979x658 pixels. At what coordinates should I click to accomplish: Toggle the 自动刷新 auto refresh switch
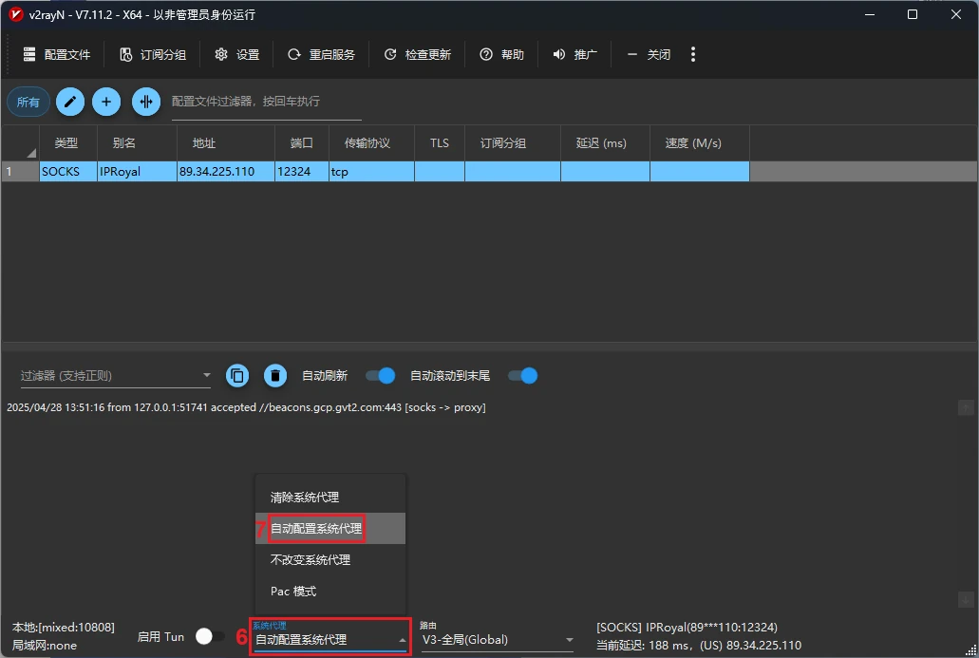click(380, 376)
